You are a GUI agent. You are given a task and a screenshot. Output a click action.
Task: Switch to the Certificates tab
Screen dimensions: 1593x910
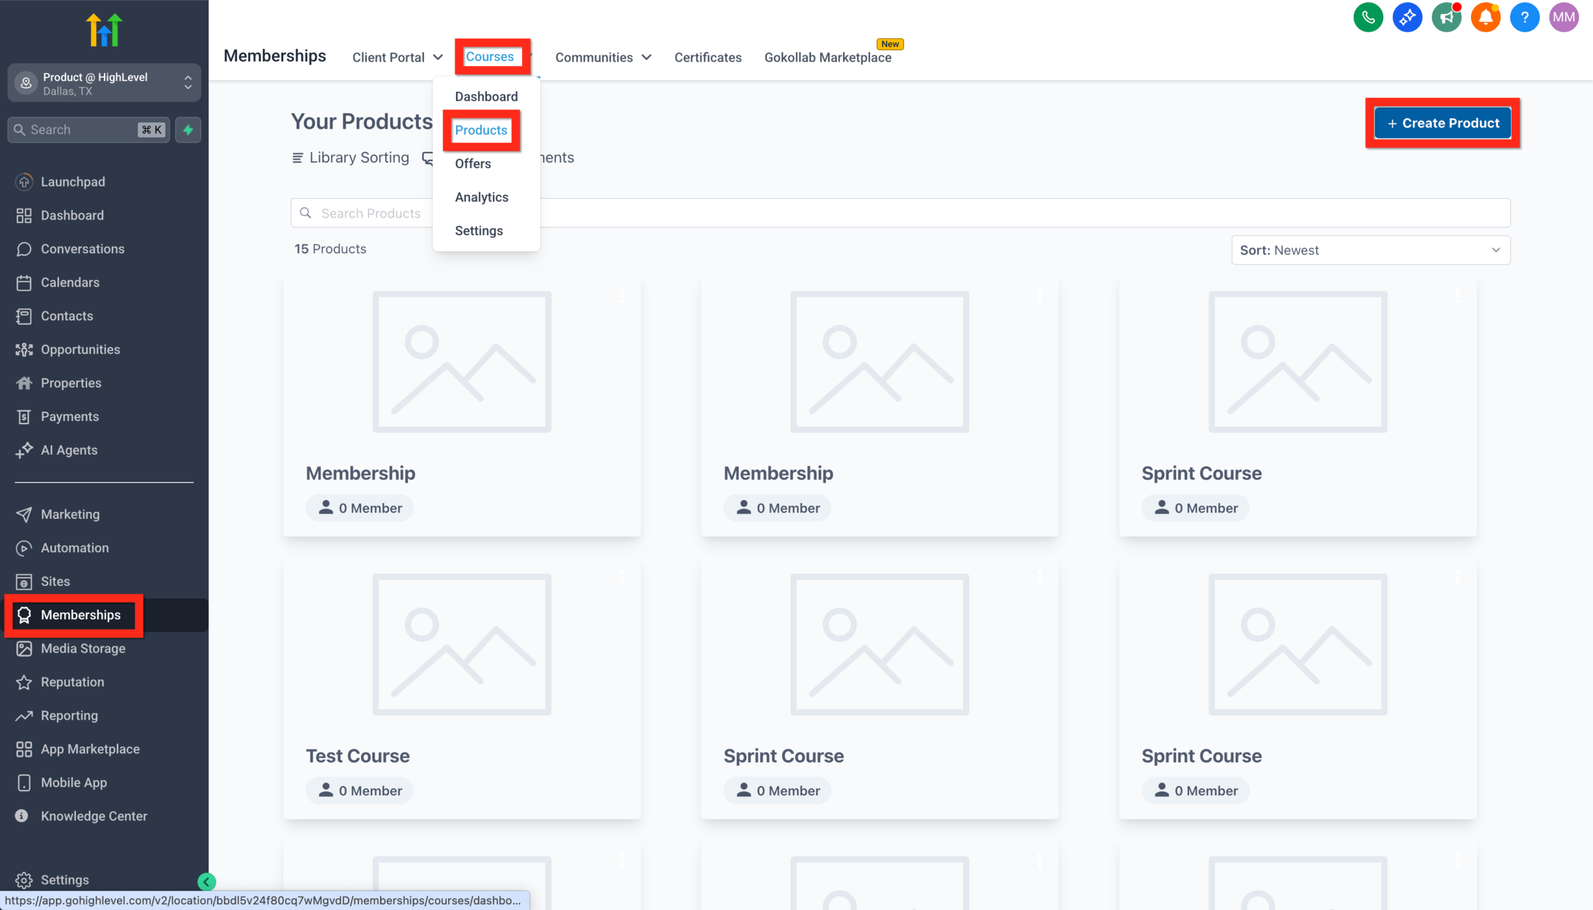707,57
